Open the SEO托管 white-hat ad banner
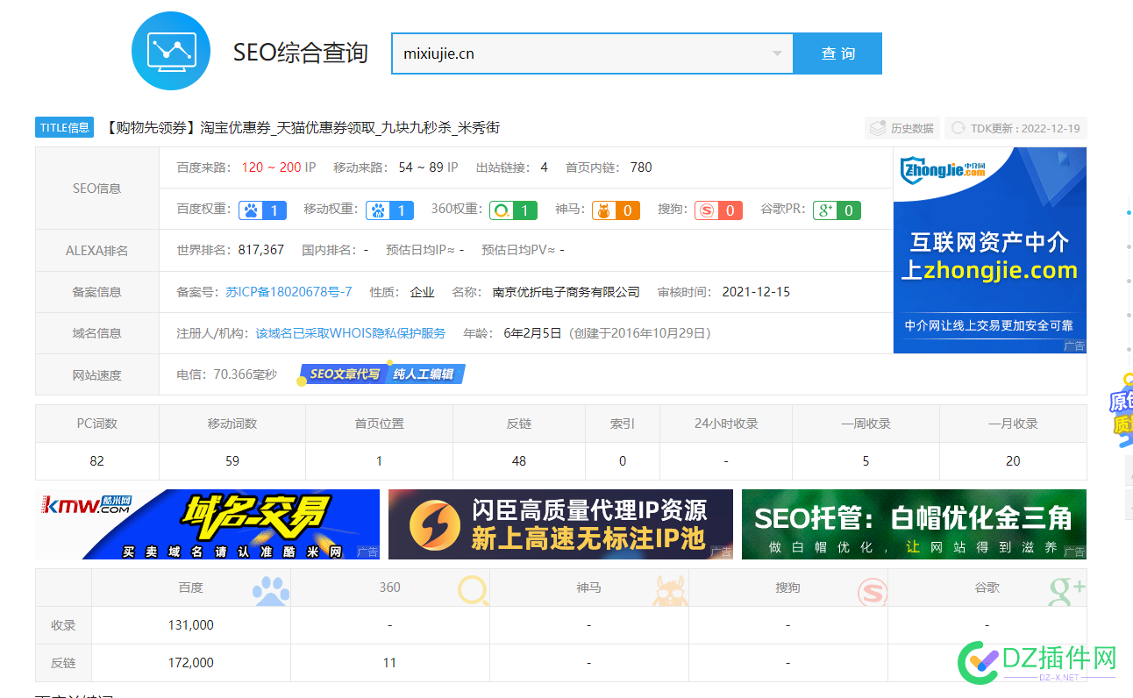1133x698 pixels. (x=914, y=524)
